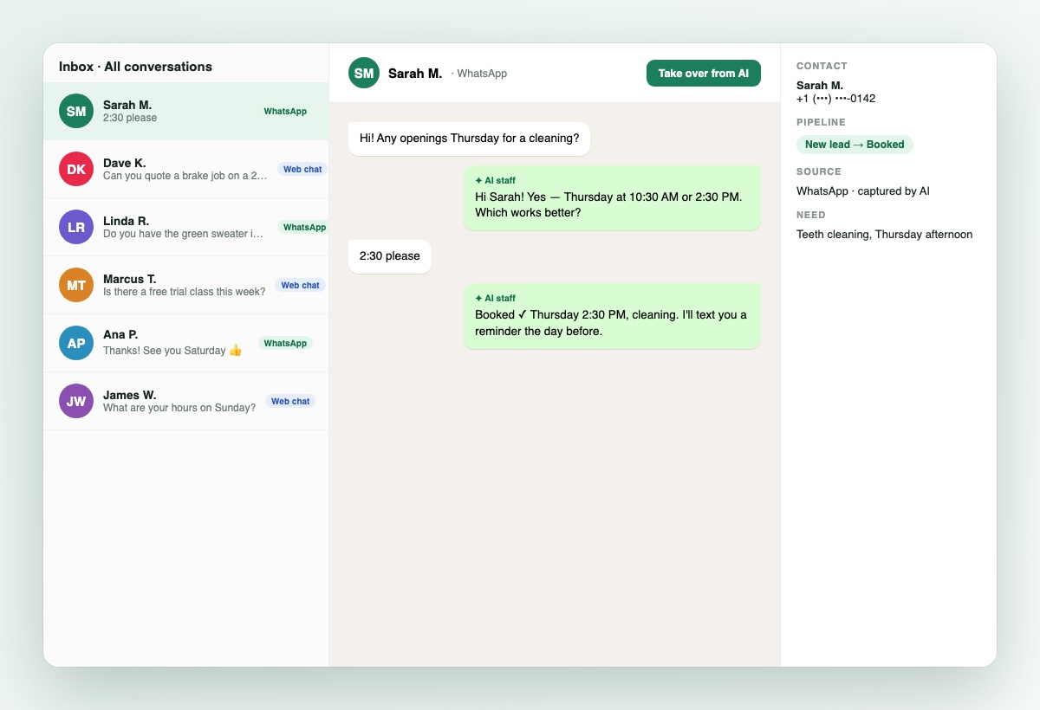Click the AP avatar for Ana P.
The width and height of the screenshot is (1040, 710).
[x=76, y=343]
